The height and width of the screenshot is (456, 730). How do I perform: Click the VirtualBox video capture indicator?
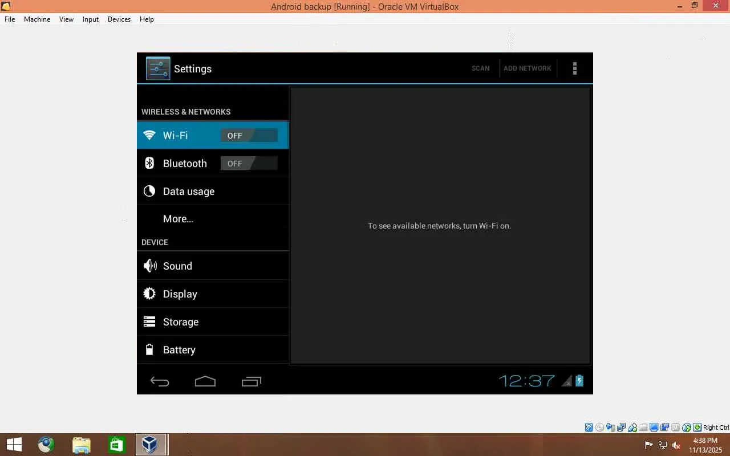point(665,427)
